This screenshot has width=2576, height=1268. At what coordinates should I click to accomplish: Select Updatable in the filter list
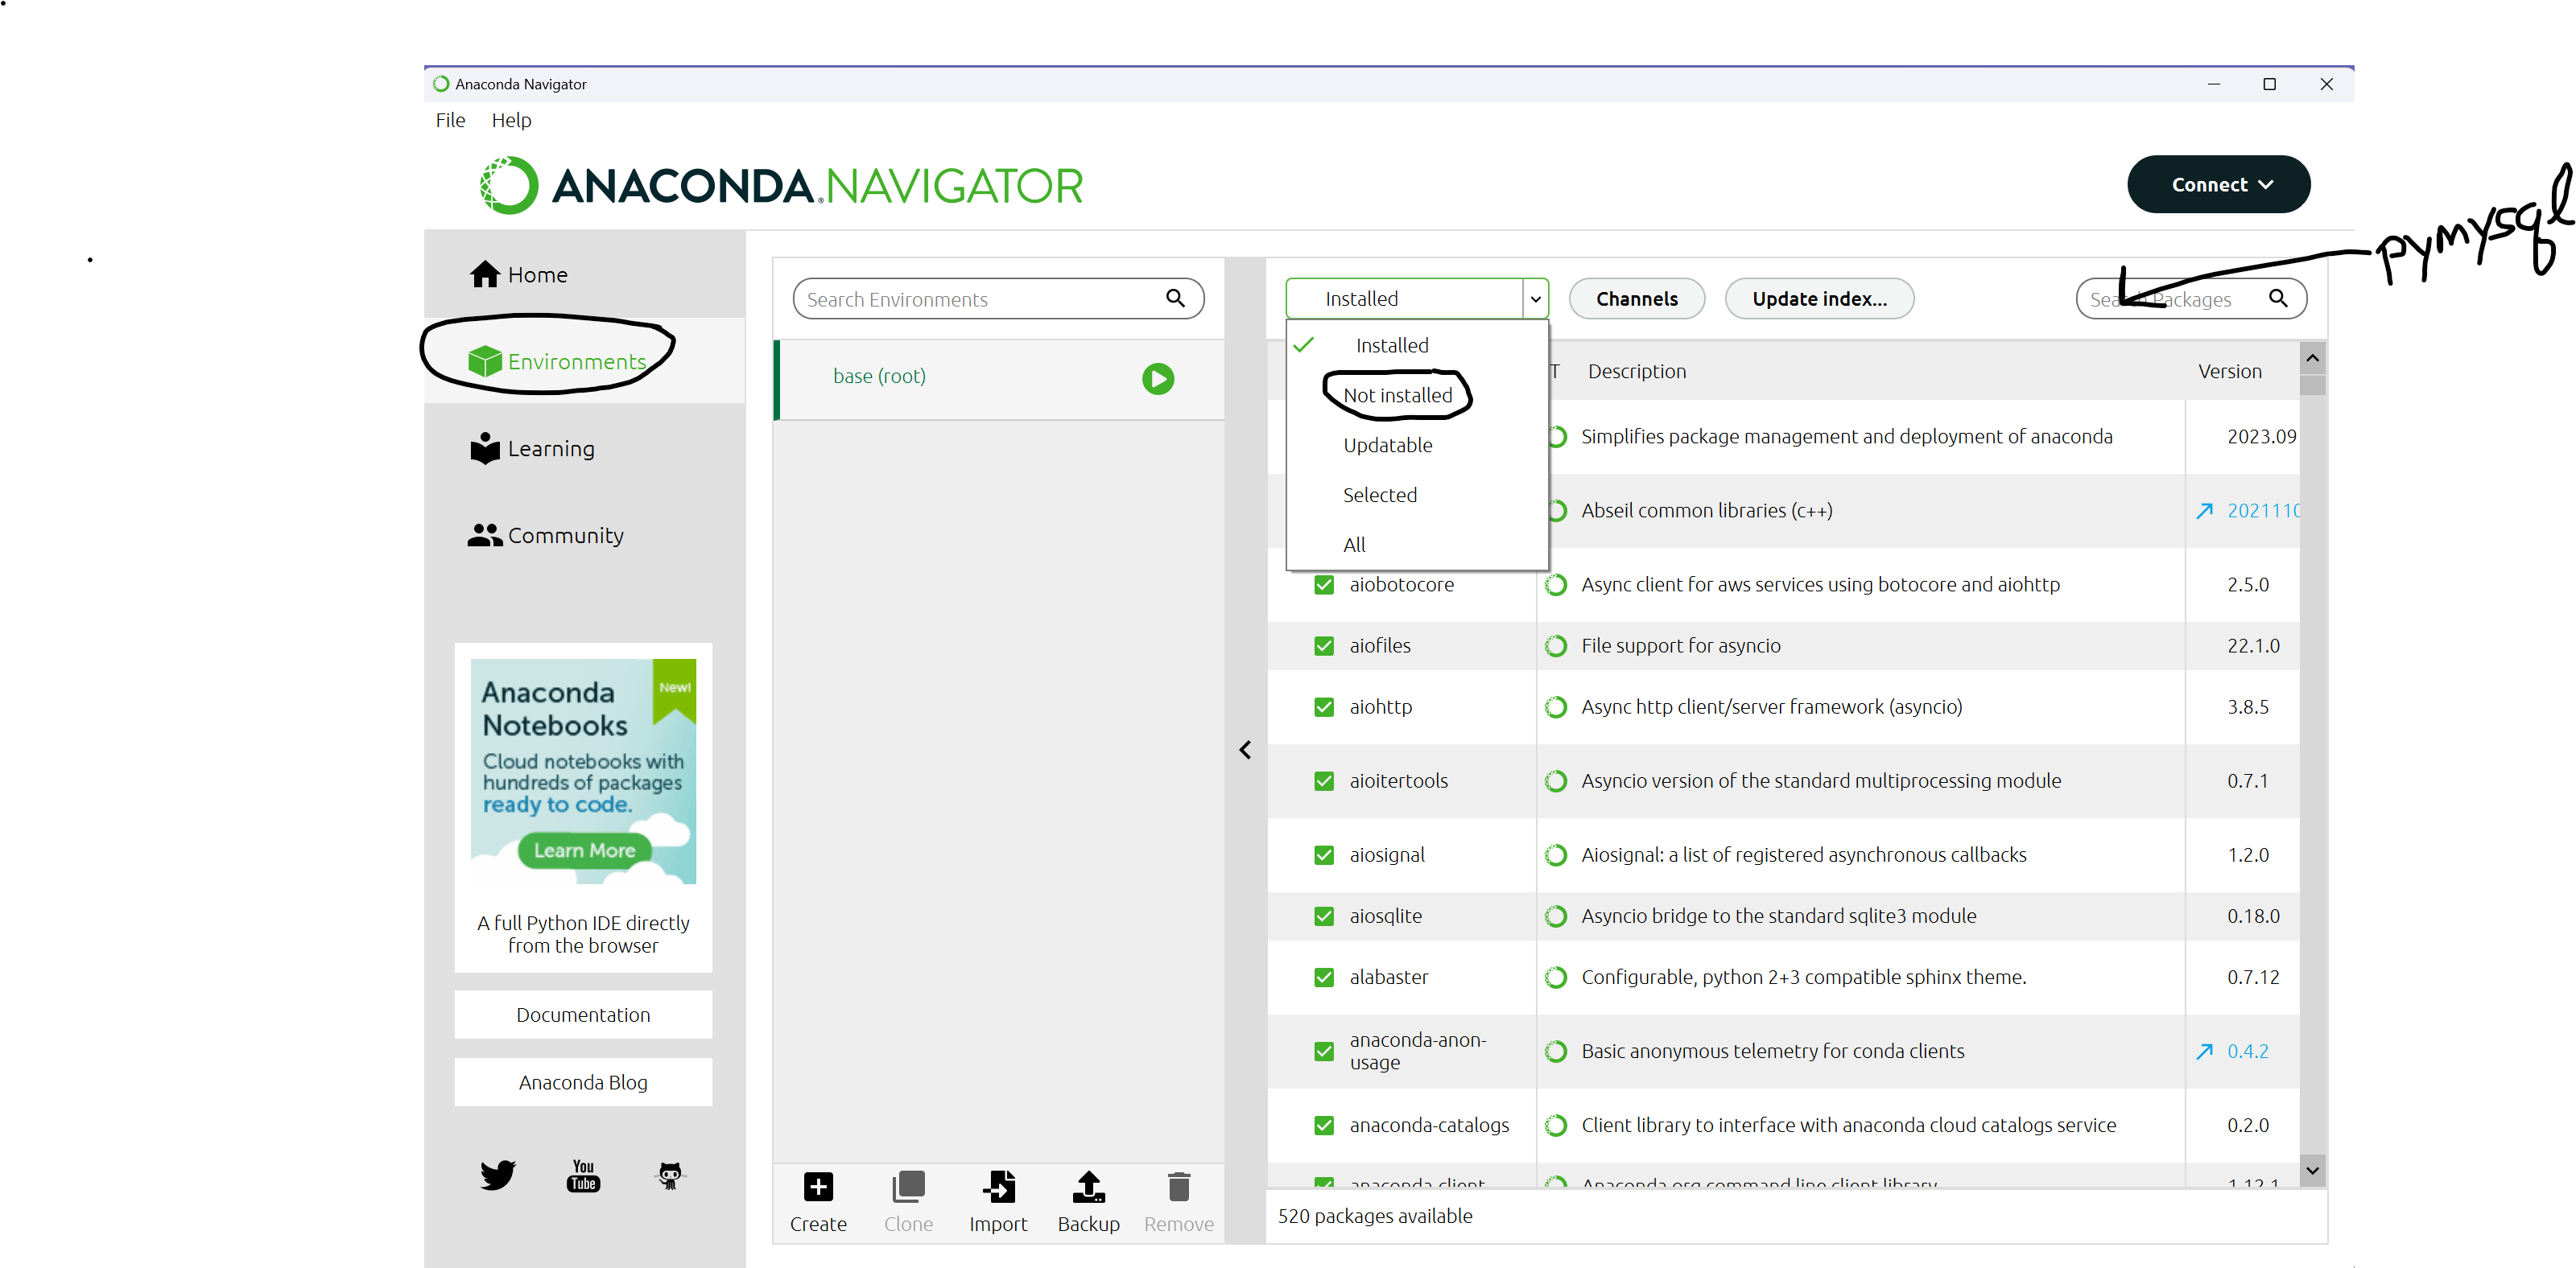coord(1417,445)
